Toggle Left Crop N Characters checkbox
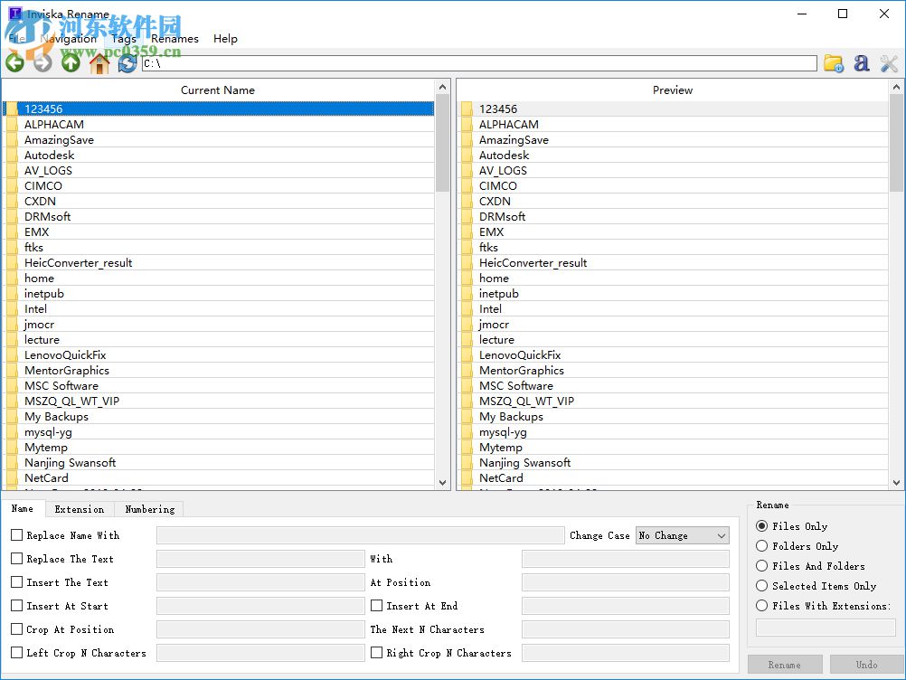Viewport: 906px width, 680px height. [x=17, y=653]
